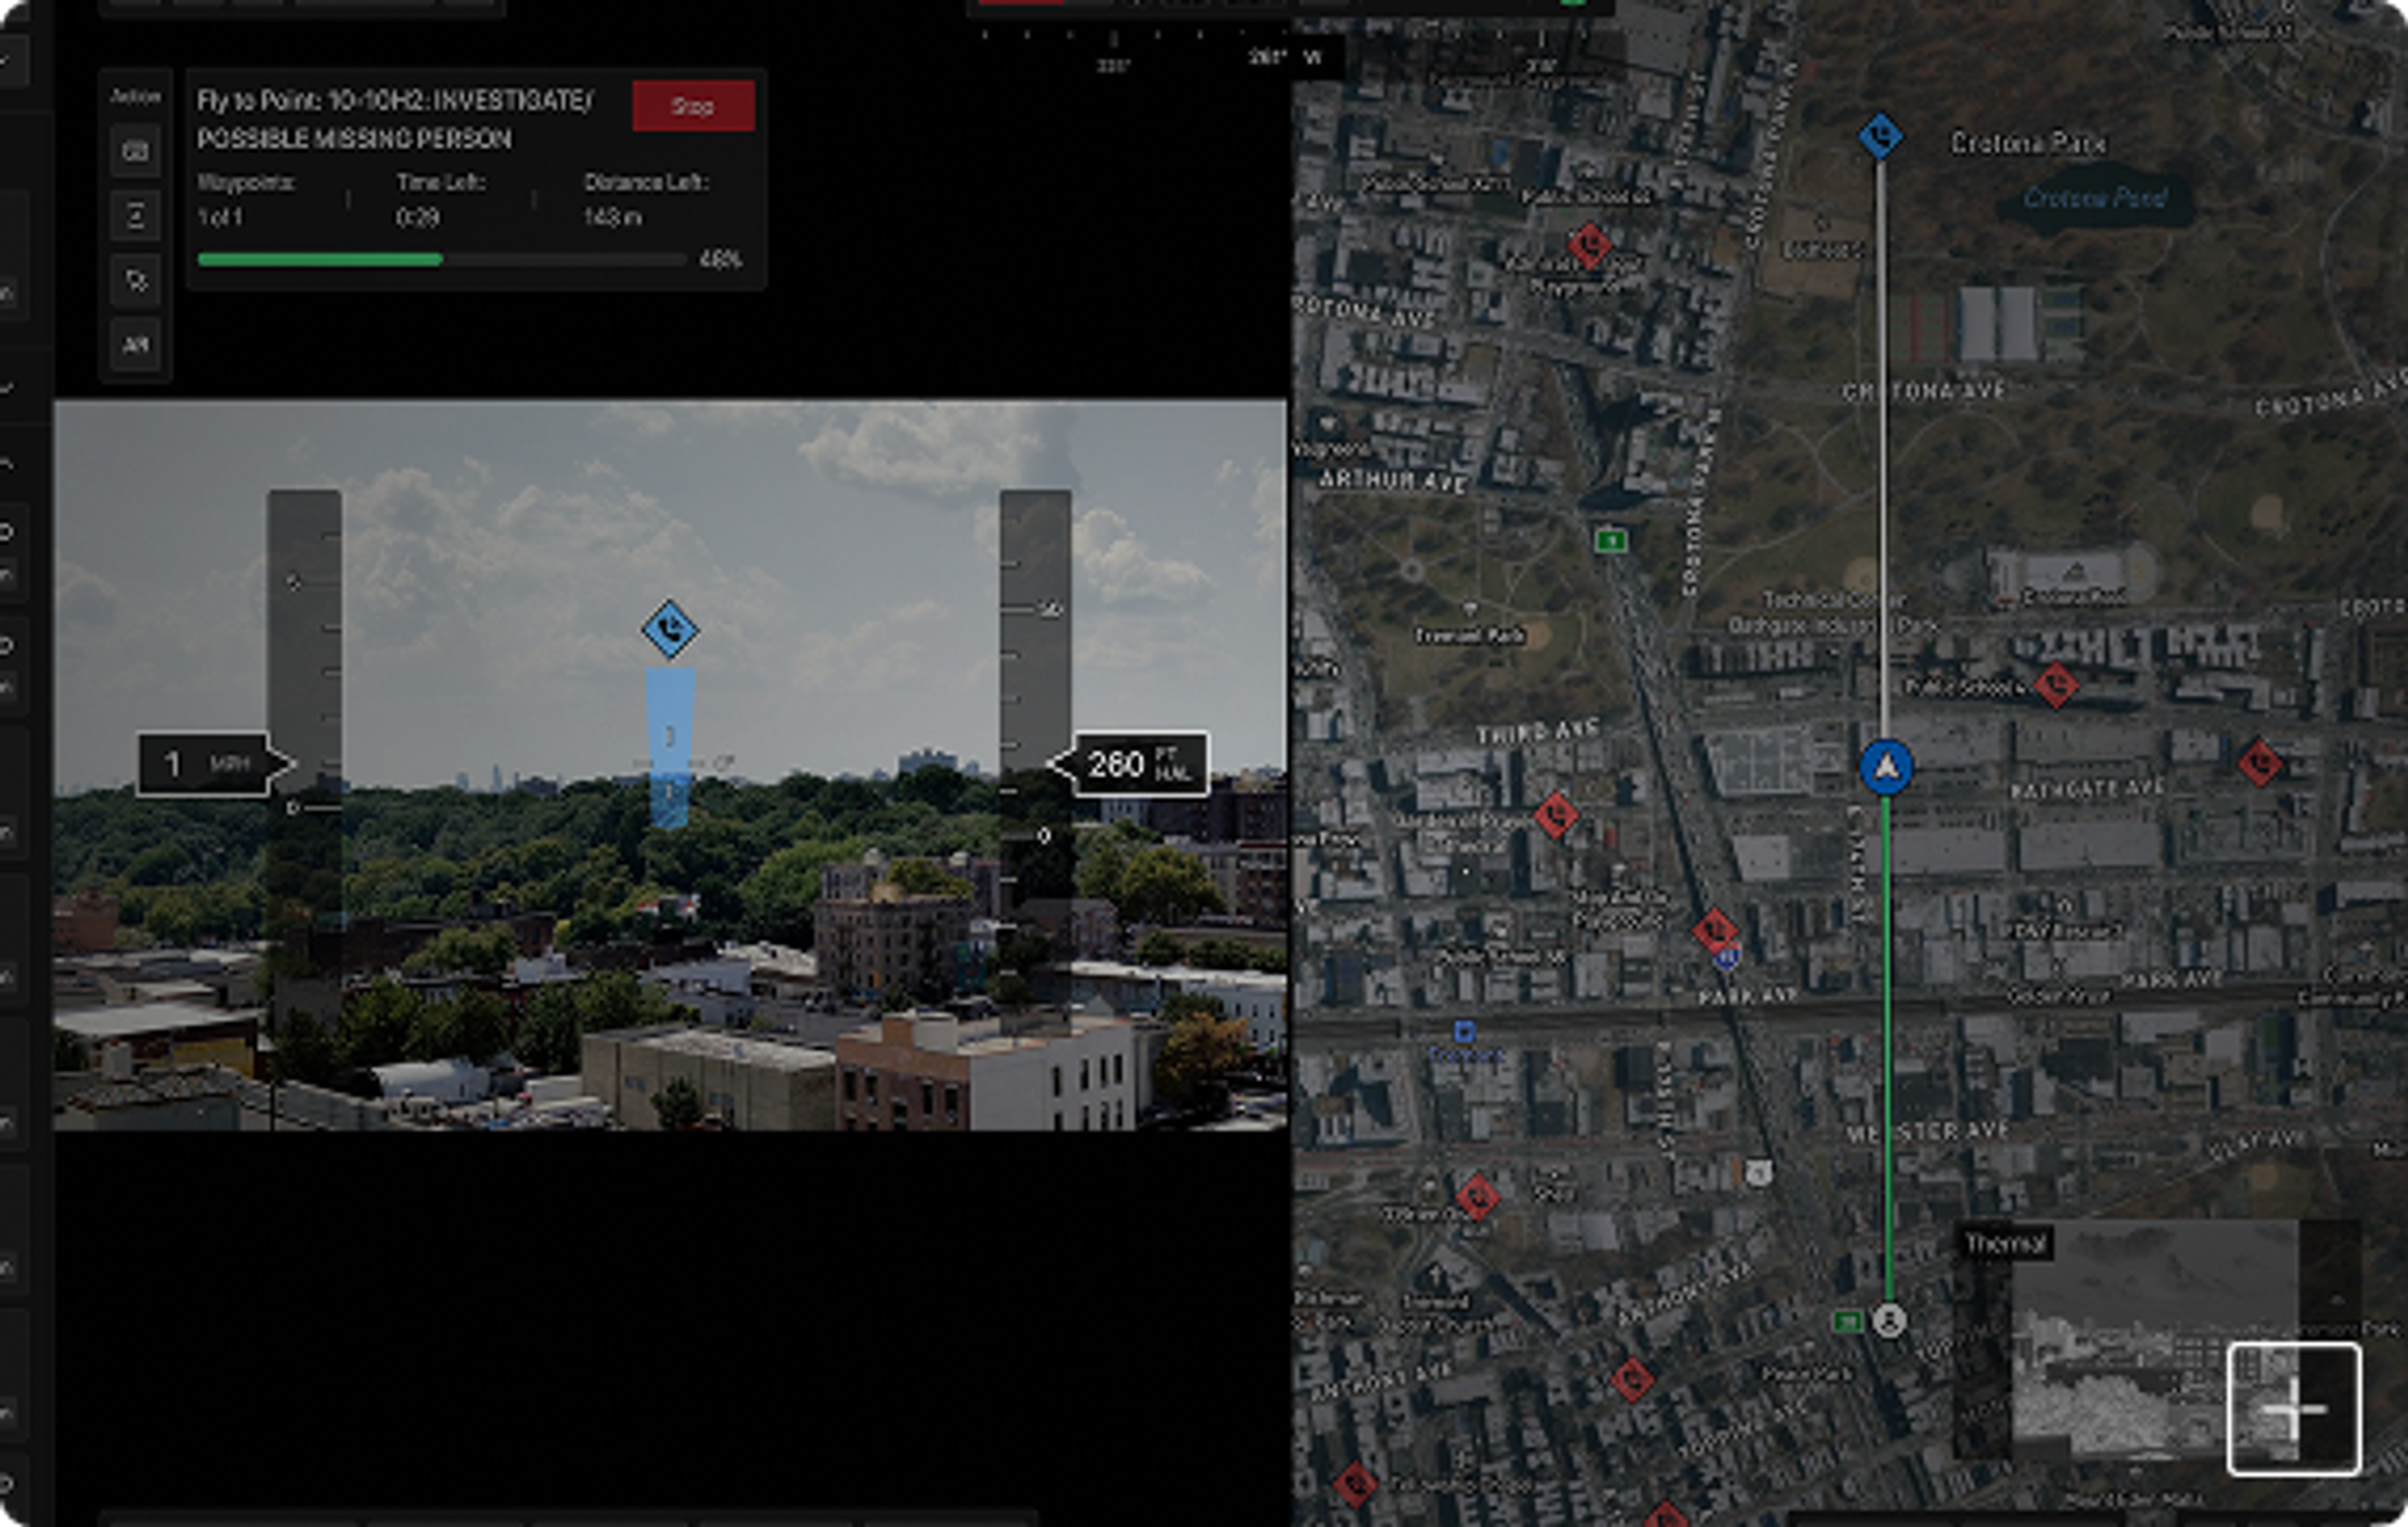
Task: Click the Crotona Park map label
Action: pyautogui.click(x=2028, y=144)
